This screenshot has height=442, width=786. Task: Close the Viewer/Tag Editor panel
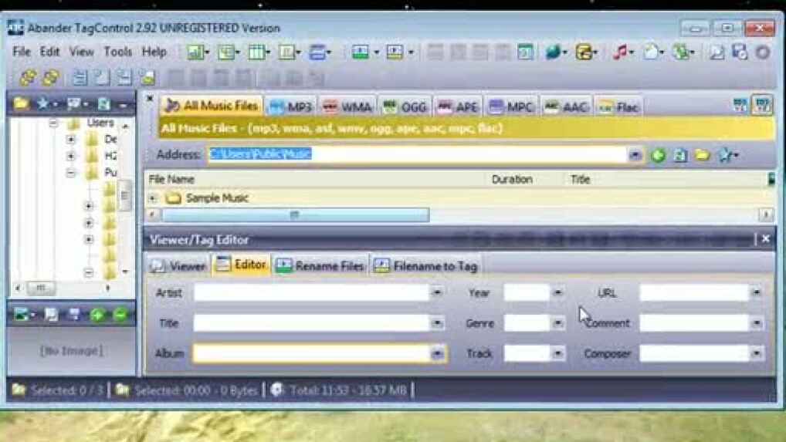(x=765, y=239)
